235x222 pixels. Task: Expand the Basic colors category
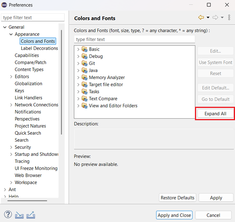tap(78, 49)
